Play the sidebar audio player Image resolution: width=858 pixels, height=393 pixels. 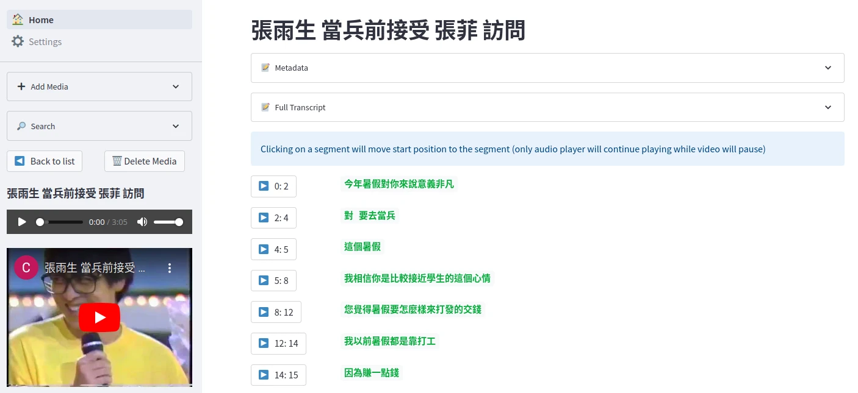(22, 222)
